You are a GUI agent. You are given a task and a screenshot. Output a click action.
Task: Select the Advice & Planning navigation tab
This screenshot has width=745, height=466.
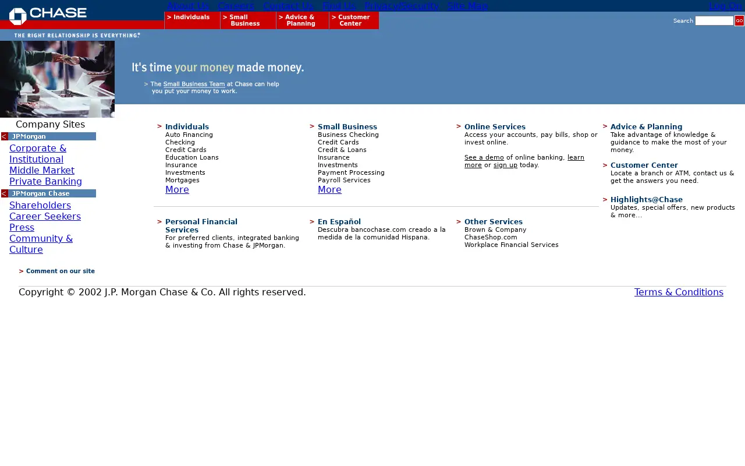coord(303,20)
